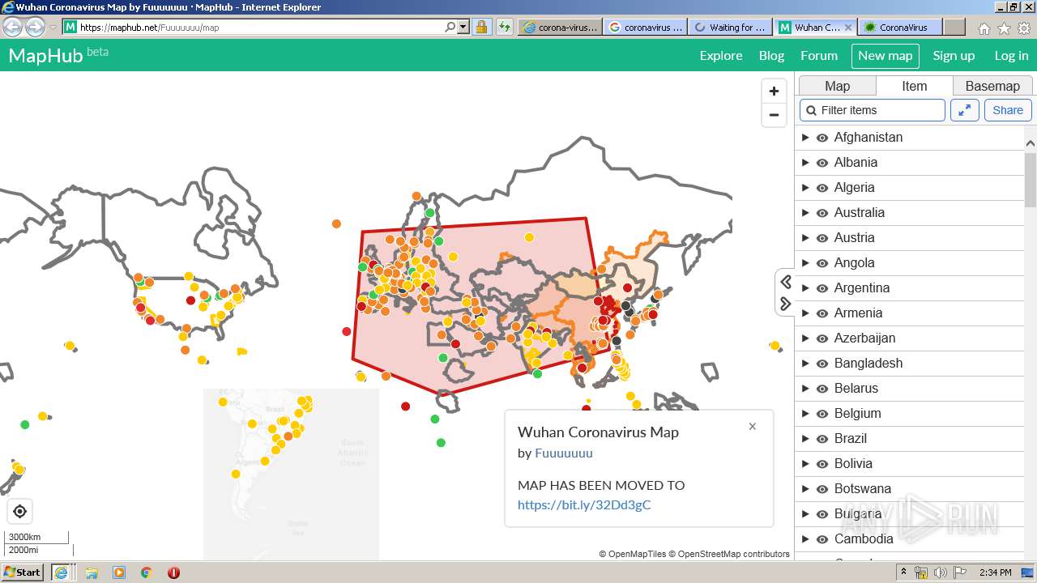
Task: Open the Favorites star icon
Action: pos(1004,28)
